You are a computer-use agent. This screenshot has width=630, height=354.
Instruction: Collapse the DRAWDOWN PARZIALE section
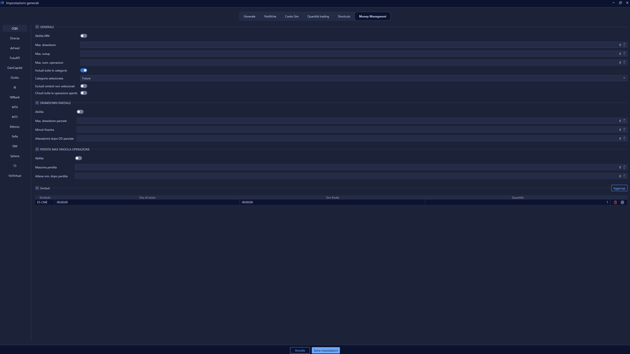point(37,103)
